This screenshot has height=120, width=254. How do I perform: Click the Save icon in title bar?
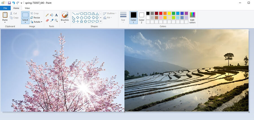(x=9, y=3)
